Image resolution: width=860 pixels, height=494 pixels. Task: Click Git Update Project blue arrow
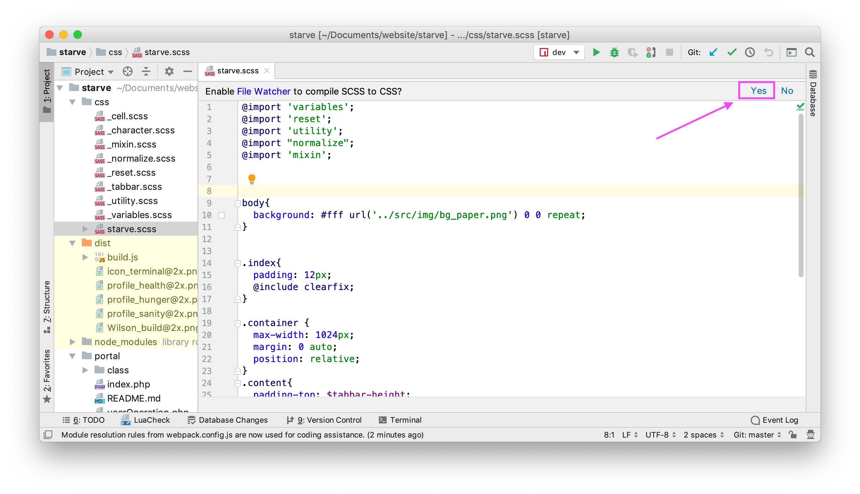click(x=713, y=53)
